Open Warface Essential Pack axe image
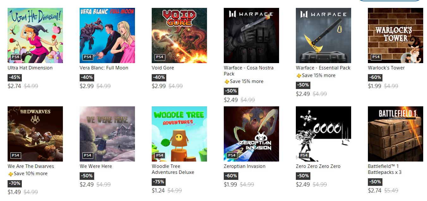427x201 pixels. click(x=323, y=35)
